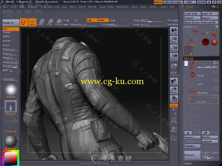Click the Scale view icon in right shelf

point(174,90)
